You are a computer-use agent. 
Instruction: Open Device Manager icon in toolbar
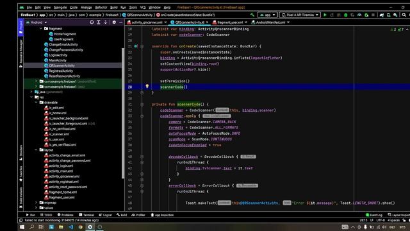389,15
